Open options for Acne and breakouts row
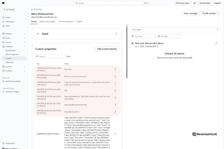Screen dimensions: 224x149 click(x=115, y=98)
